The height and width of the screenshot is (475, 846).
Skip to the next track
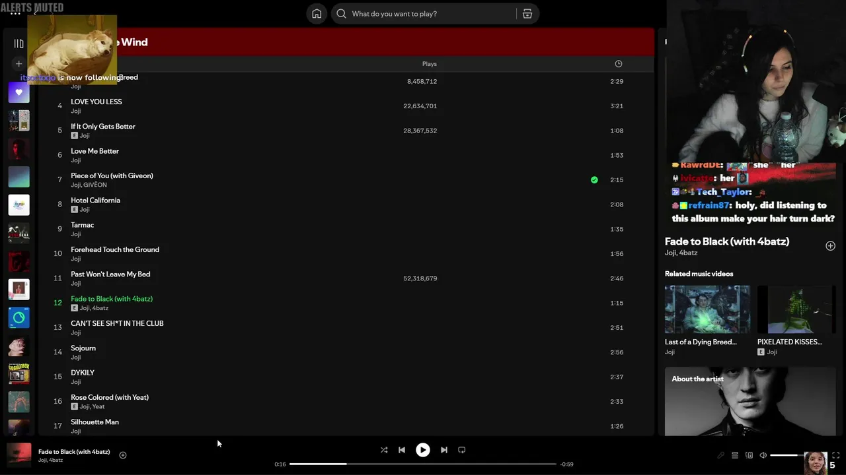point(444,450)
